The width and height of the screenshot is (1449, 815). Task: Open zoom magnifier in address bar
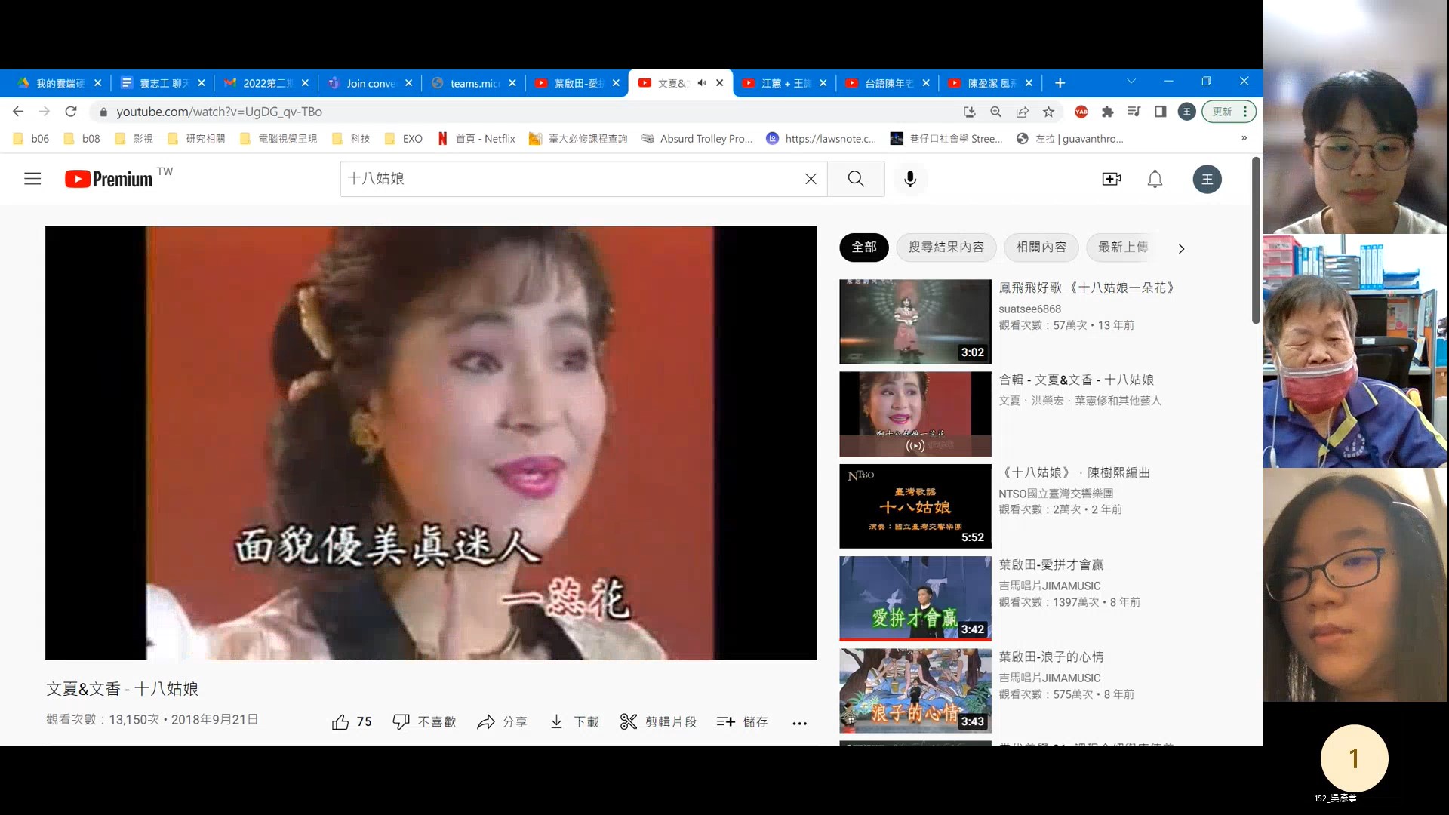[996, 112]
